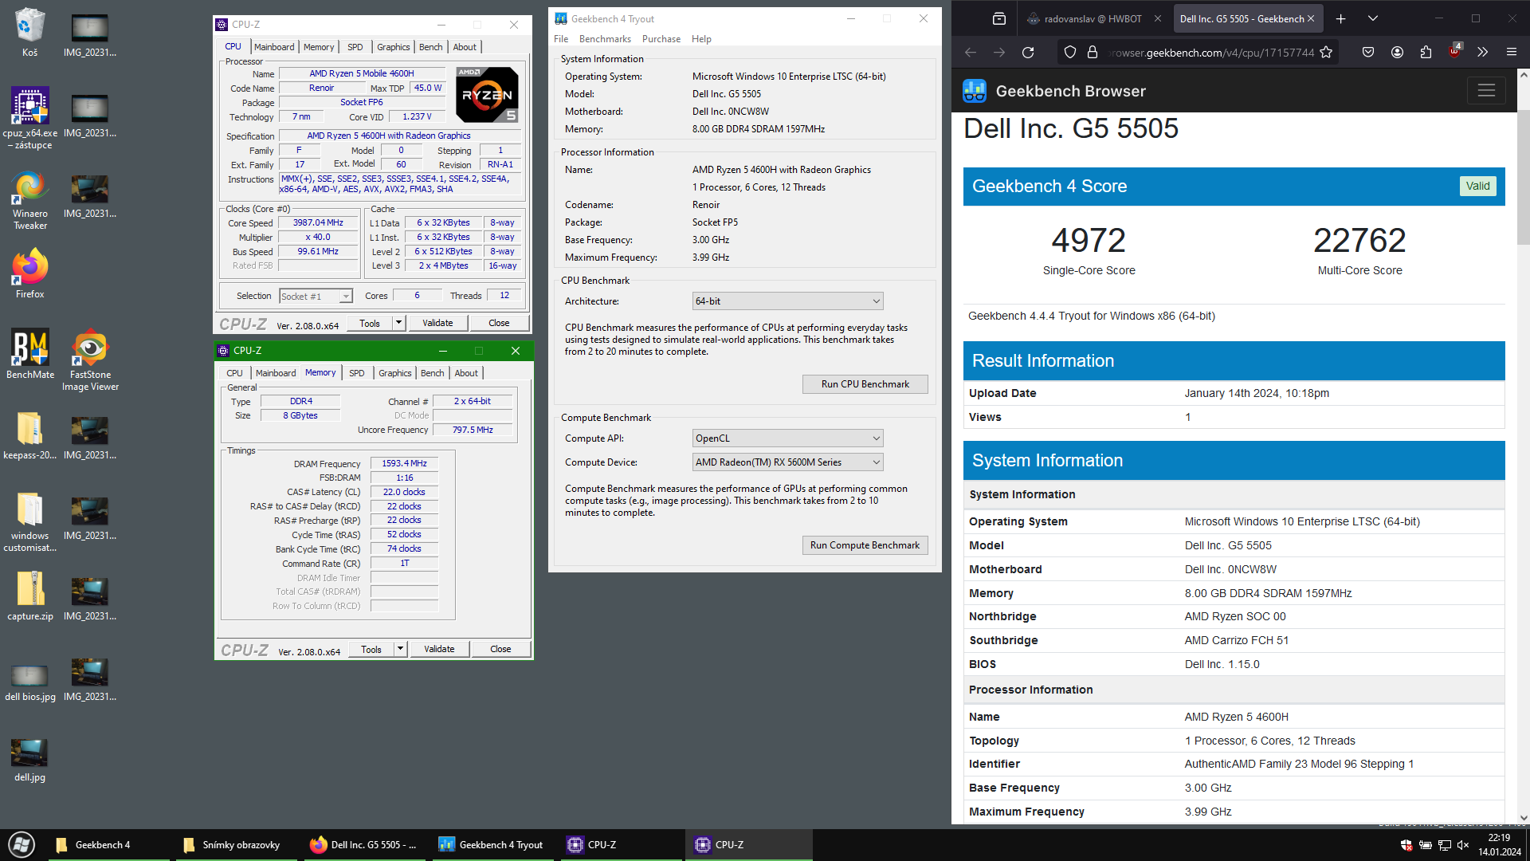Open windows customisation folder icon
The image size is (1530, 861).
pos(29,522)
